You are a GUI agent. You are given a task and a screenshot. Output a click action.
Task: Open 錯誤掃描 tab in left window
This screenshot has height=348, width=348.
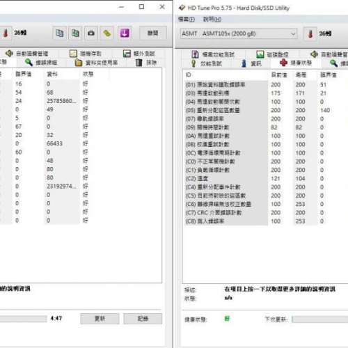pos(41,63)
